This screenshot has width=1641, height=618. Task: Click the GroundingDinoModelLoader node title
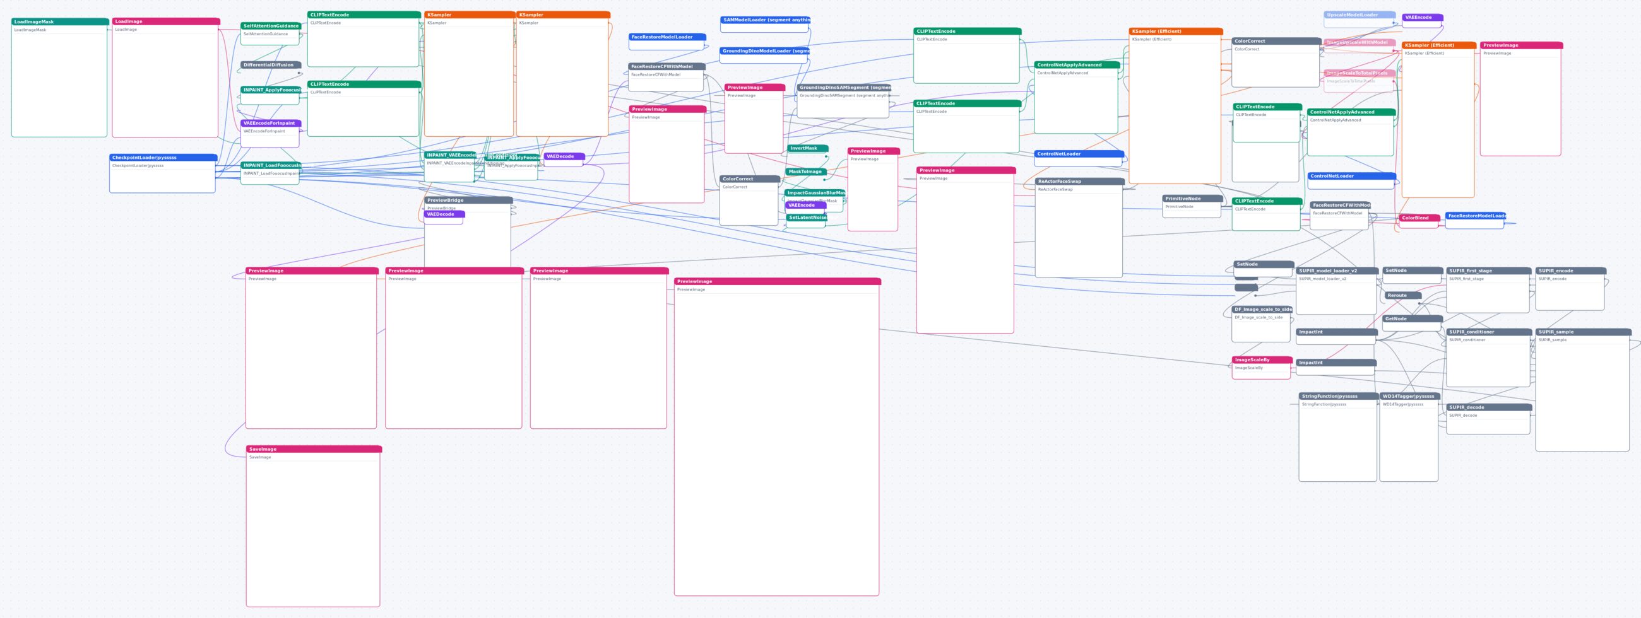(x=764, y=52)
